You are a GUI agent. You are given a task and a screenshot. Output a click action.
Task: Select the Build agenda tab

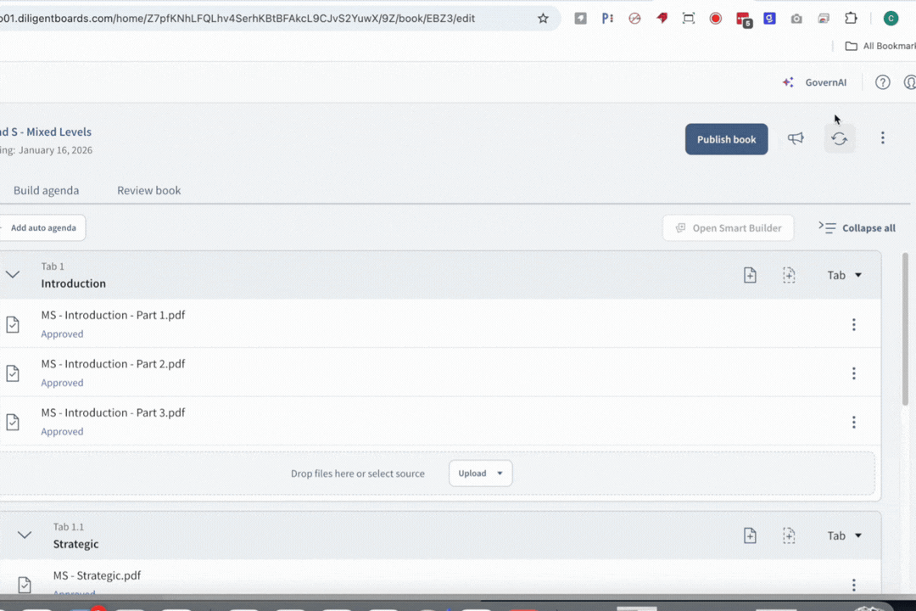[46, 190]
